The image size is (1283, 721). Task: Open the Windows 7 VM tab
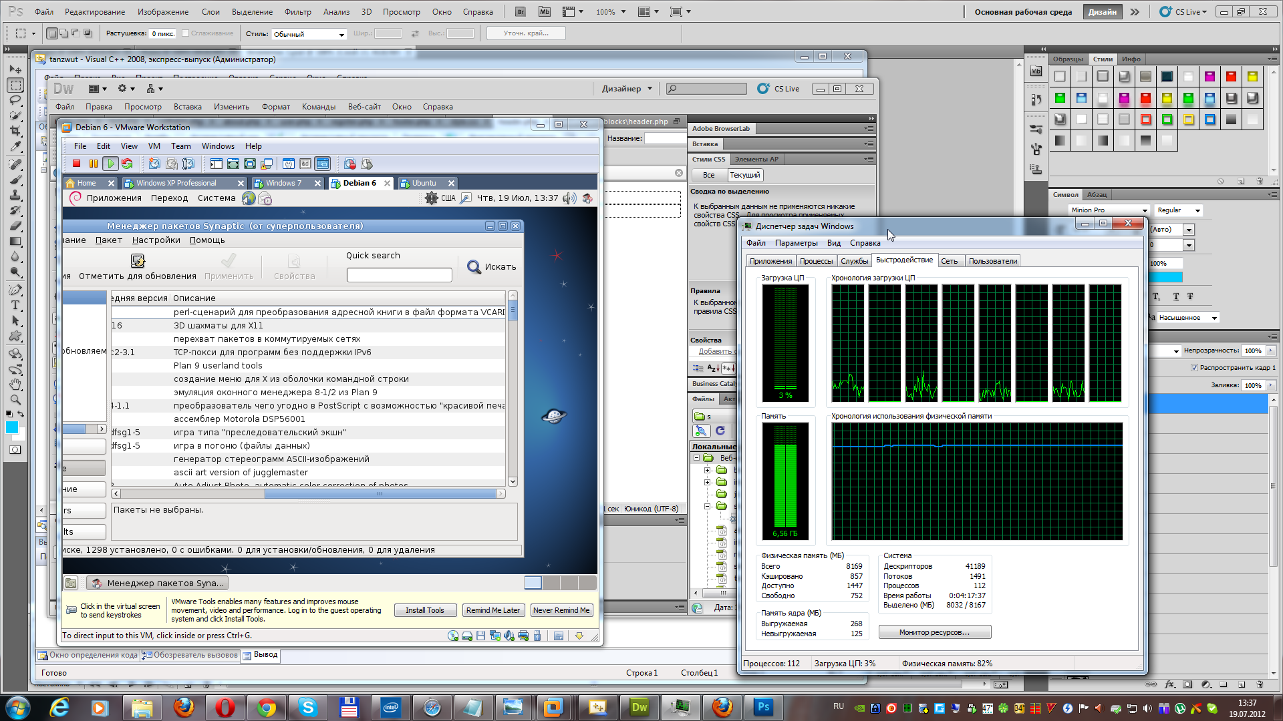[x=283, y=183]
